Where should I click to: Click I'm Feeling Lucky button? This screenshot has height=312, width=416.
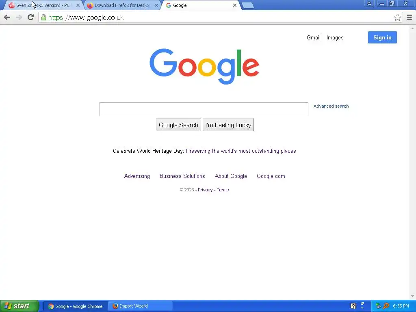228,125
